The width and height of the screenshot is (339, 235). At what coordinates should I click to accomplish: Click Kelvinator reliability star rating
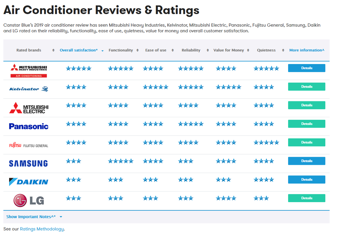[191, 87]
